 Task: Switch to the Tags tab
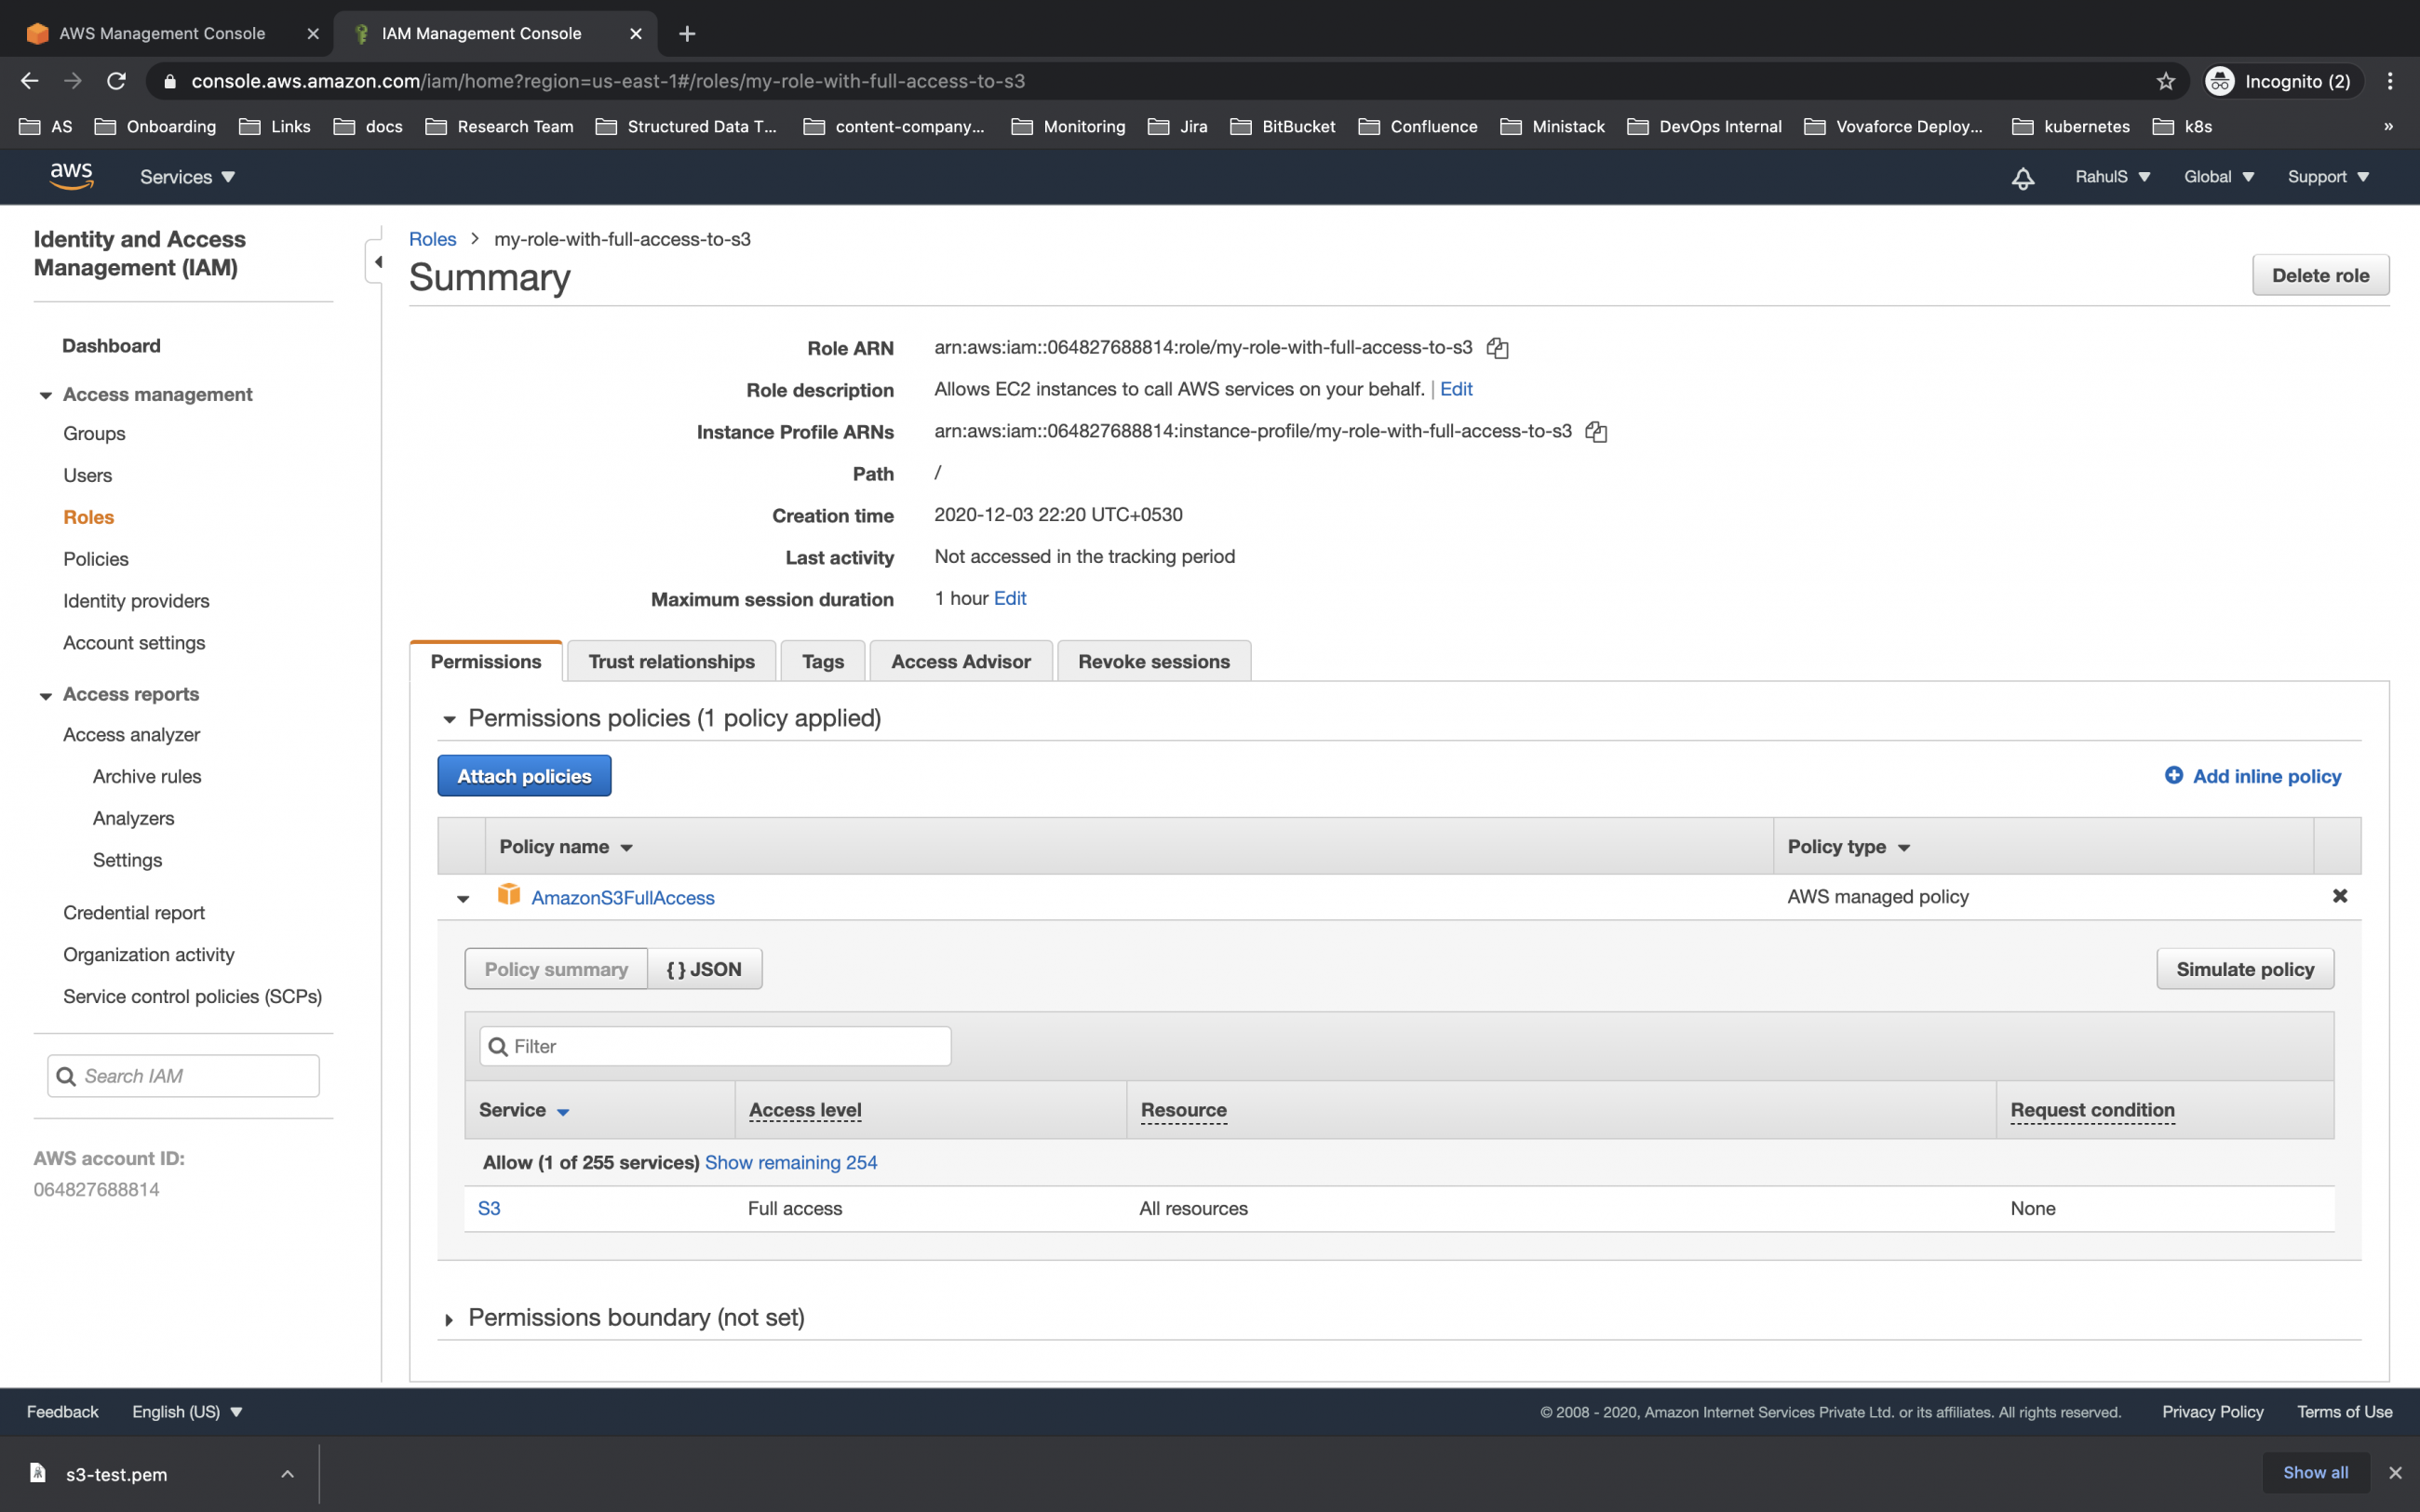(822, 661)
